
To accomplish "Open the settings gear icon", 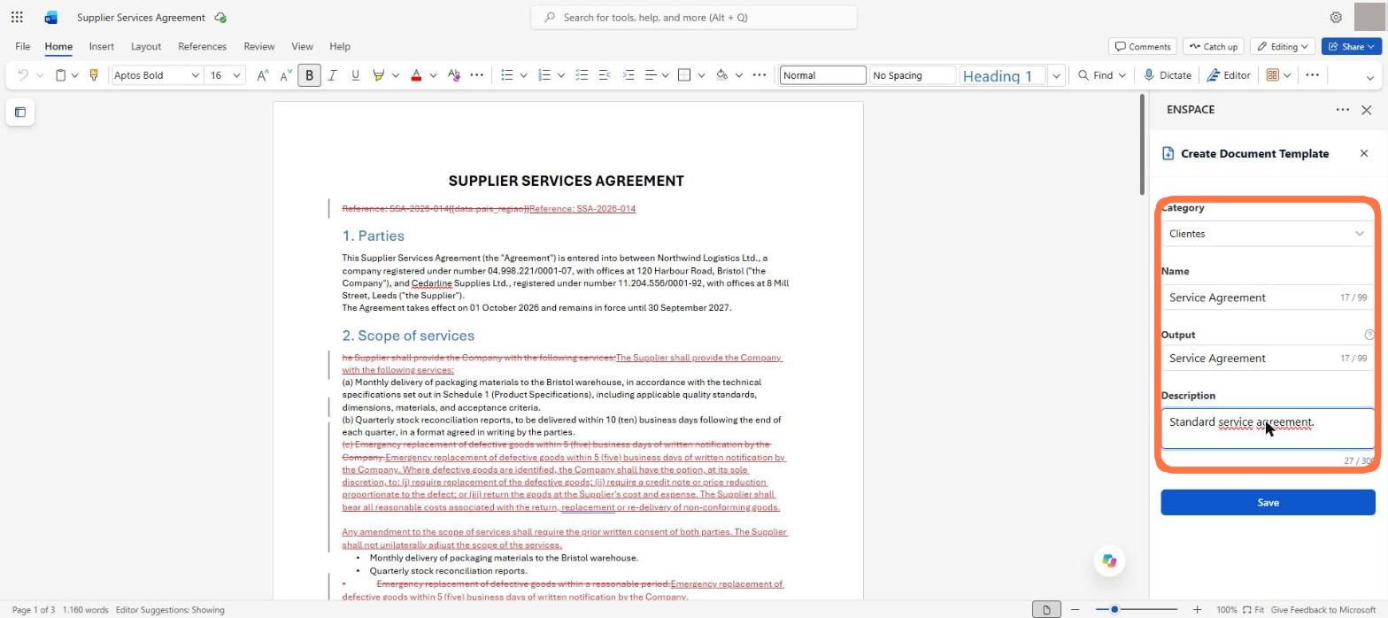I will 1336,17.
